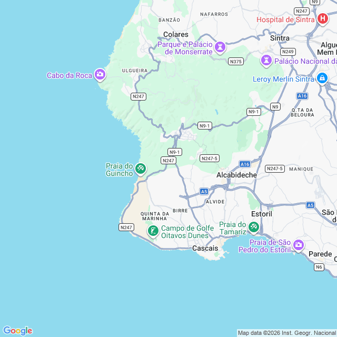Click the BANZÃO locality label
Viewport: 337px width, 337px height.
[170, 20]
